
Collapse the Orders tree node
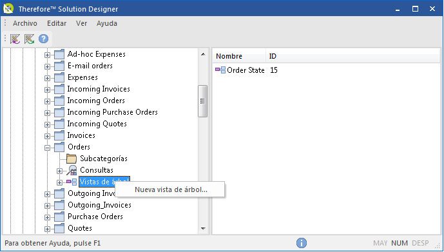47,148
